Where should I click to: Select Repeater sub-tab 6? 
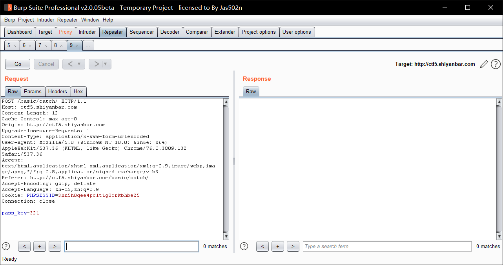(24, 45)
